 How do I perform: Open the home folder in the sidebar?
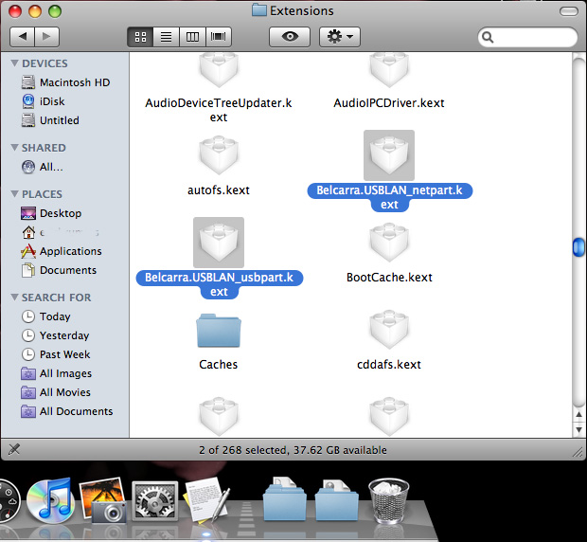[x=60, y=232]
